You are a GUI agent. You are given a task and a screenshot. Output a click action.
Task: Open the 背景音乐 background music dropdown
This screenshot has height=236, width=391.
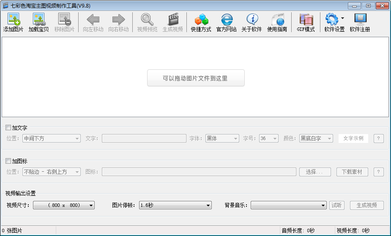(289, 205)
